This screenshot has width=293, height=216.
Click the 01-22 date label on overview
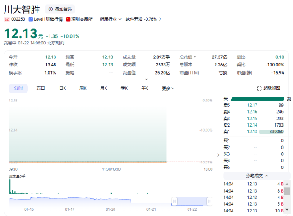[192, 209]
